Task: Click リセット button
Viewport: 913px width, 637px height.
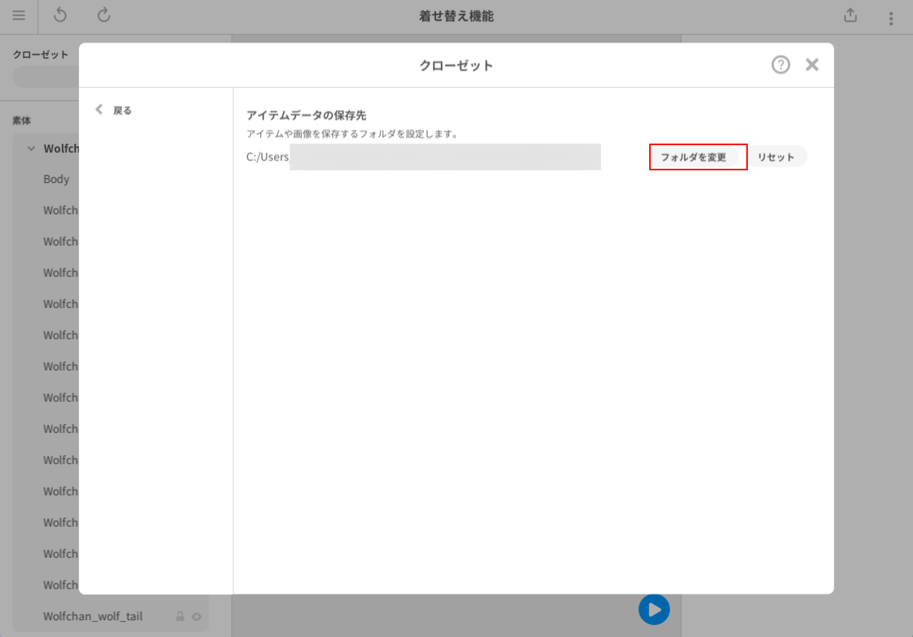Action: click(x=776, y=157)
